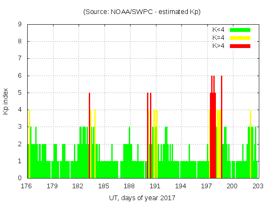Image resolution: width=272 pixels, height=204 pixels.
Task: Click the wide red bar cluster after day 197
Action: coord(213,136)
